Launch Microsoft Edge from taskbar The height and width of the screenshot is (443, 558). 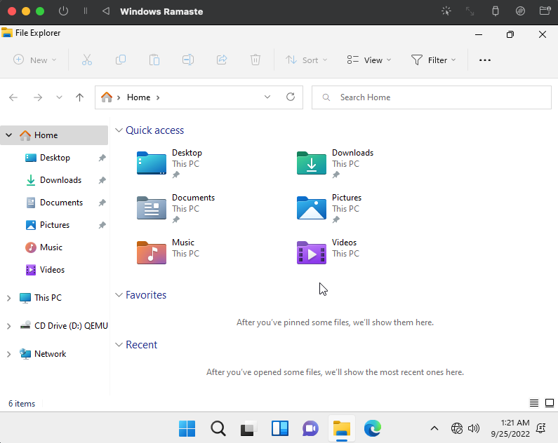coord(373,428)
